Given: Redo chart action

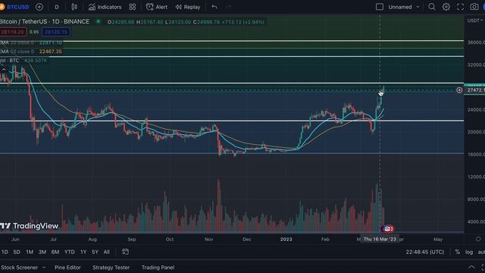Looking at the screenshot, I should (228, 7).
